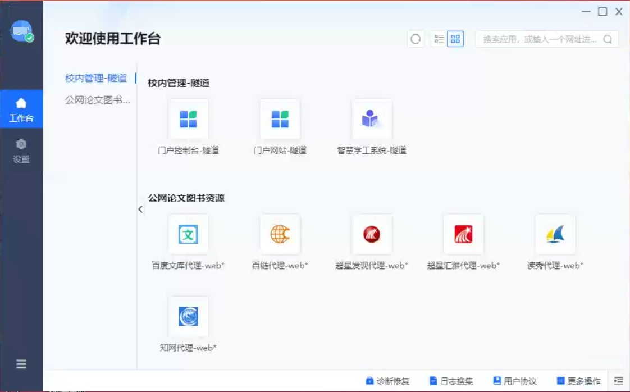Click the refresh icon near search

(416, 39)
